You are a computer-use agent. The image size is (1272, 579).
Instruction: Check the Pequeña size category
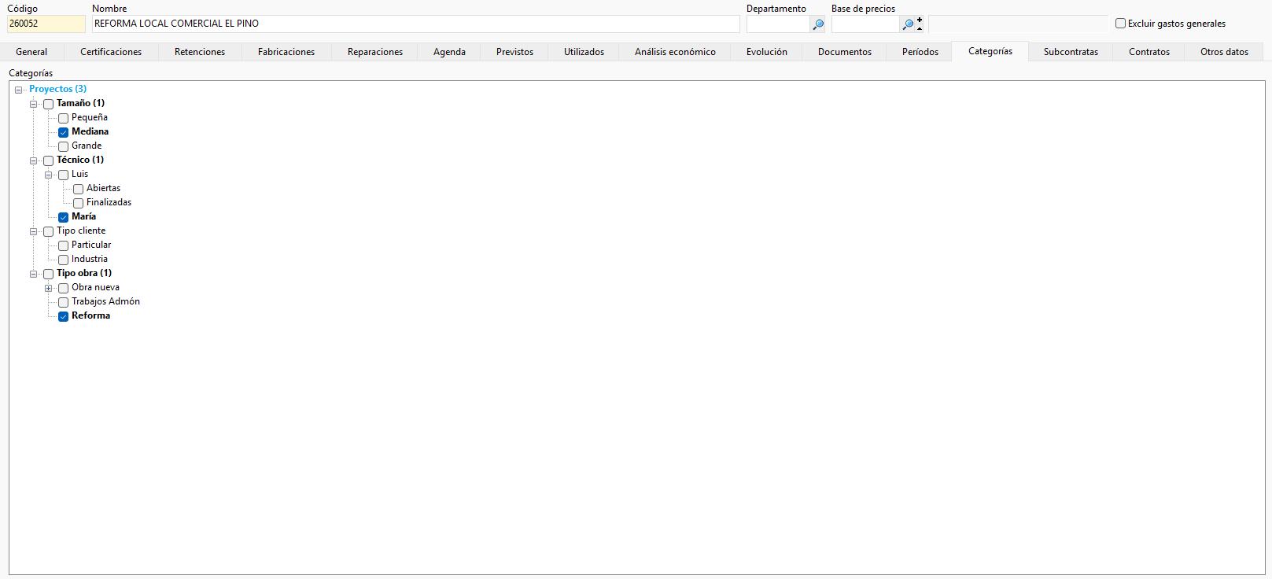pos(63,118)
